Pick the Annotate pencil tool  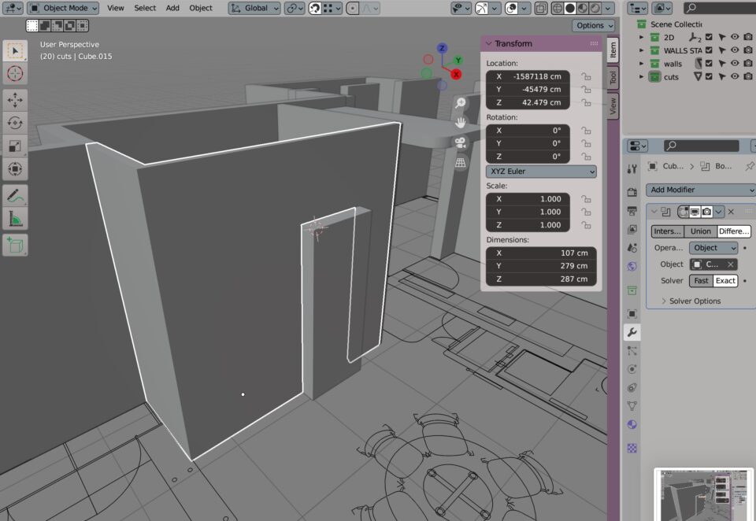15,195
